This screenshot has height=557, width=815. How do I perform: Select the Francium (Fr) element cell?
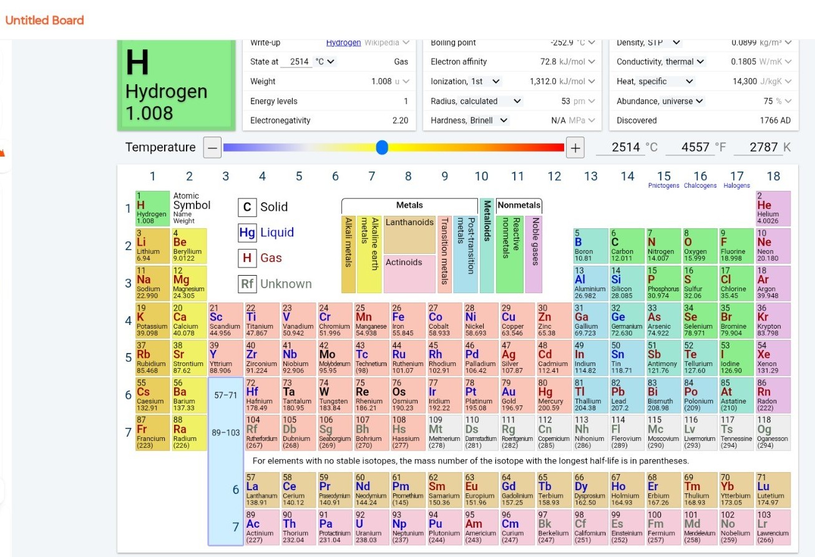point(152,433)
